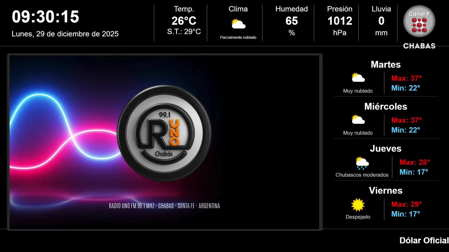Click Despejado under Viernes

358,217
